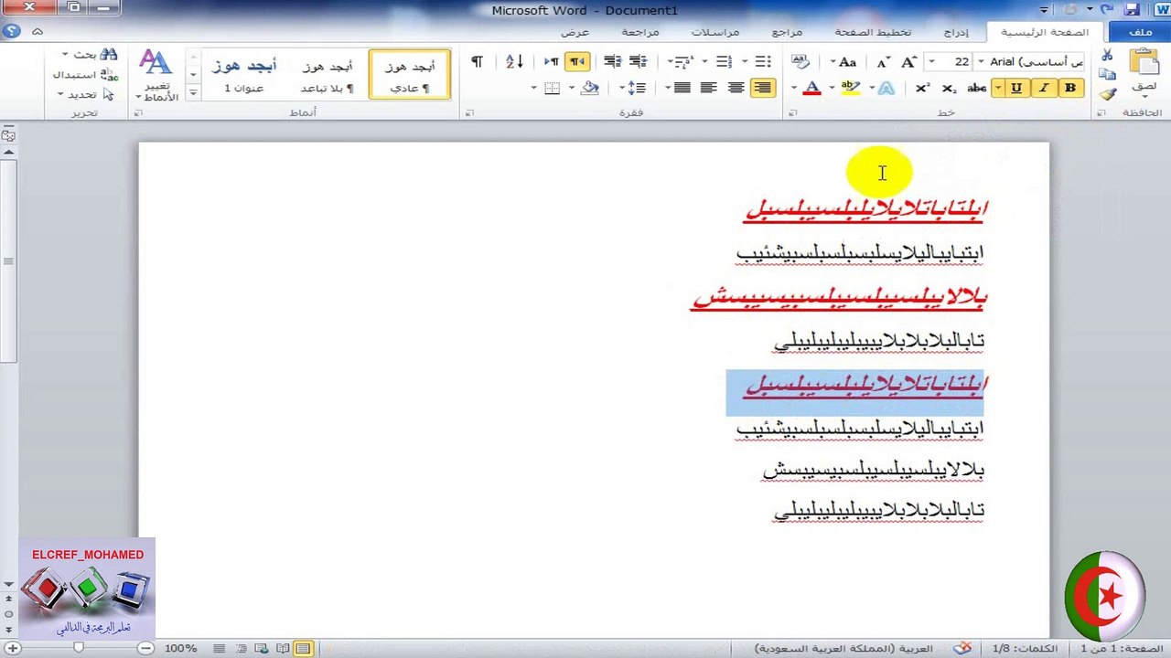Open Page Layout (تخطيط الصفحة) tab
1171x658 pixels.
point(873,32)
